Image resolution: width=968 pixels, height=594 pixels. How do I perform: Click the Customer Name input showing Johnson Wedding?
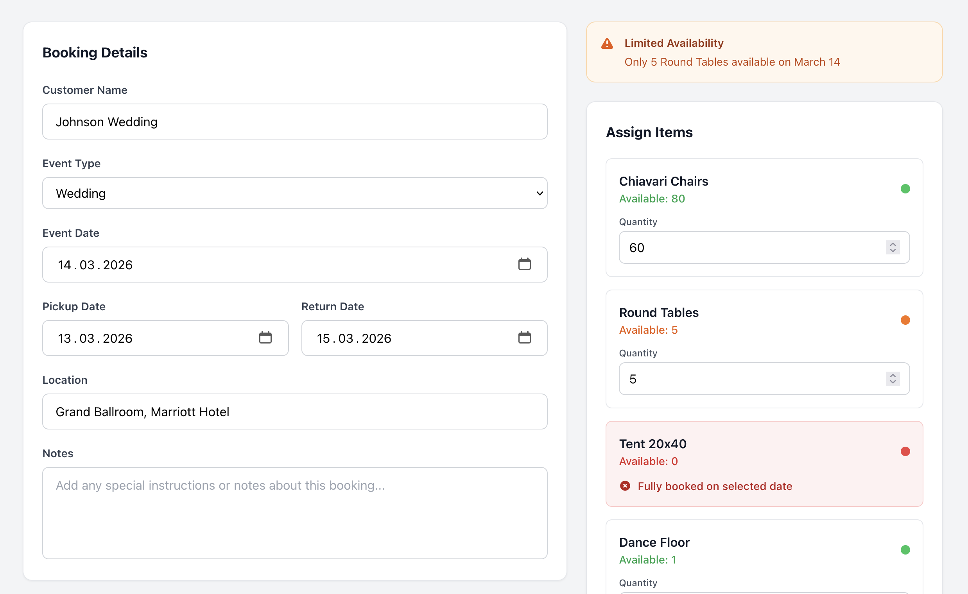click(x=295, y=122)
